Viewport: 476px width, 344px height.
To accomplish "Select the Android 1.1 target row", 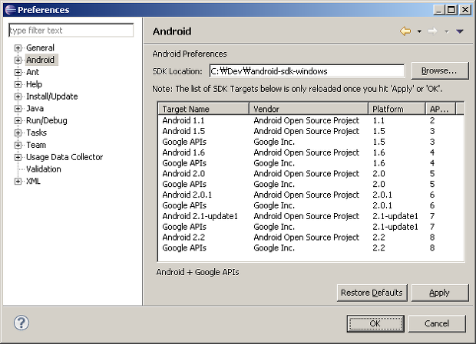I will [x=311, y=120].
